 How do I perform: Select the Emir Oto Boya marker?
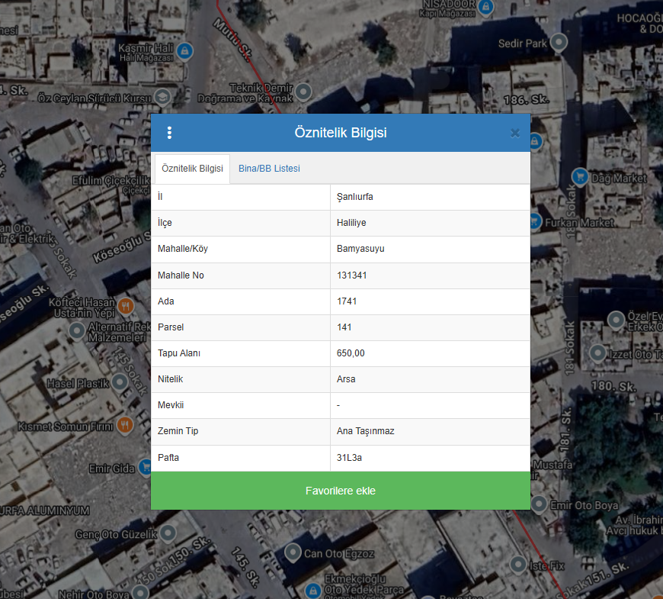pyautogui.click(x=539, y=504)
